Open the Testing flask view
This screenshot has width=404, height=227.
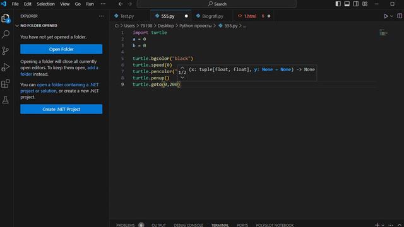click(6, 100)
